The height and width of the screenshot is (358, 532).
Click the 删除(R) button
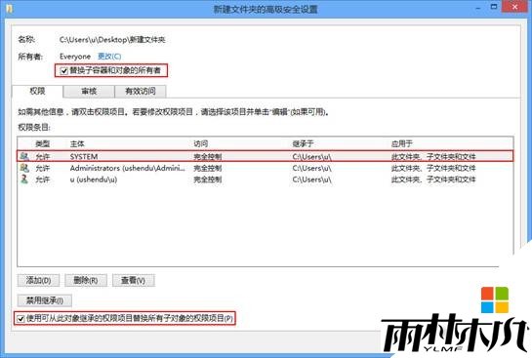(x=86, y=280)
